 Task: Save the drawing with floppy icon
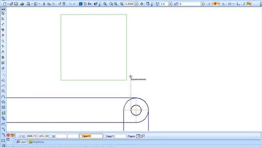pos(16,4)
